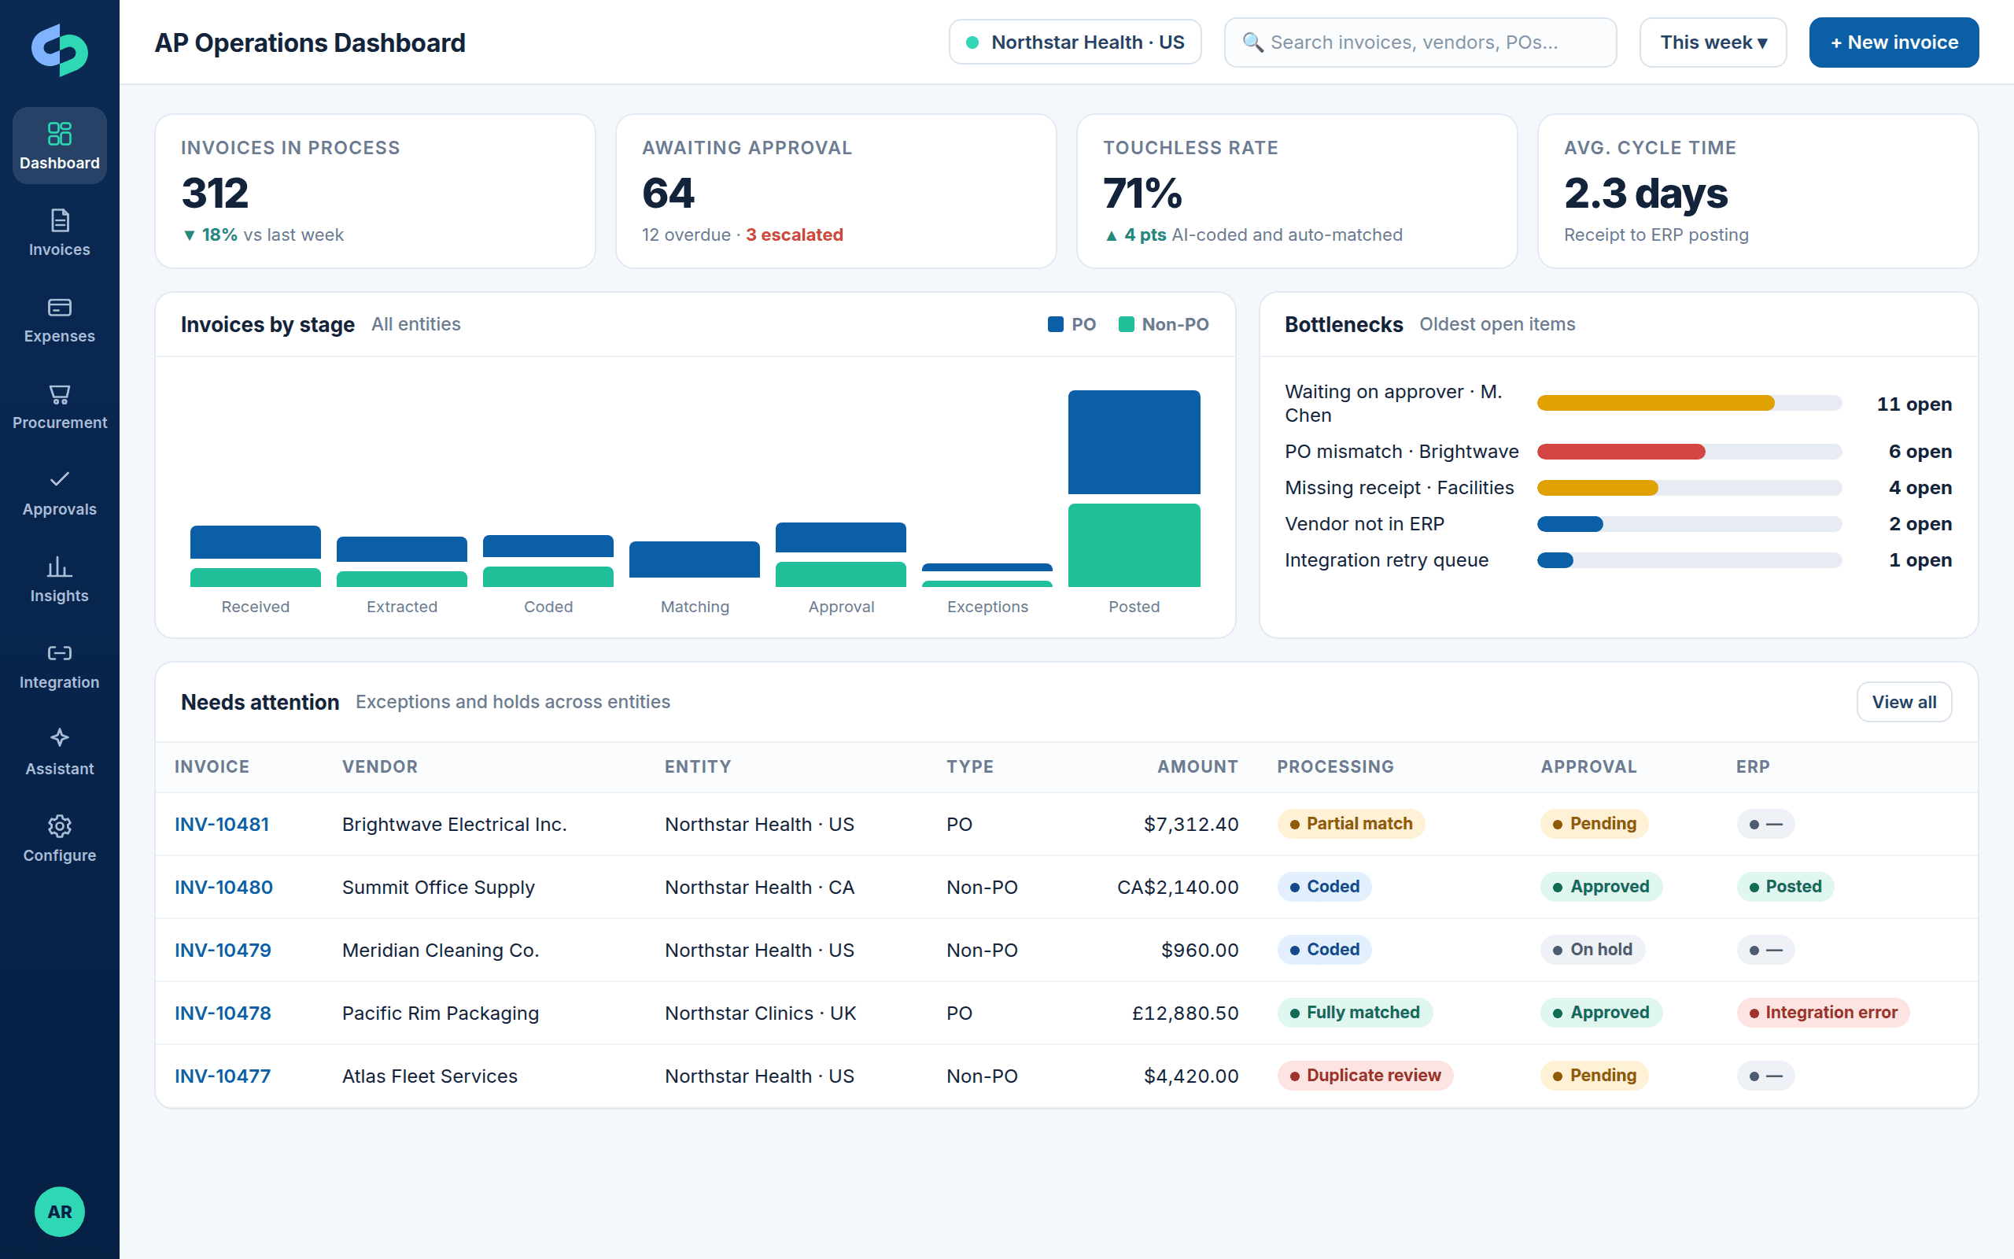
Task: Click the PO mismatch Brightwave progress bar
Action: [1688, 452]
